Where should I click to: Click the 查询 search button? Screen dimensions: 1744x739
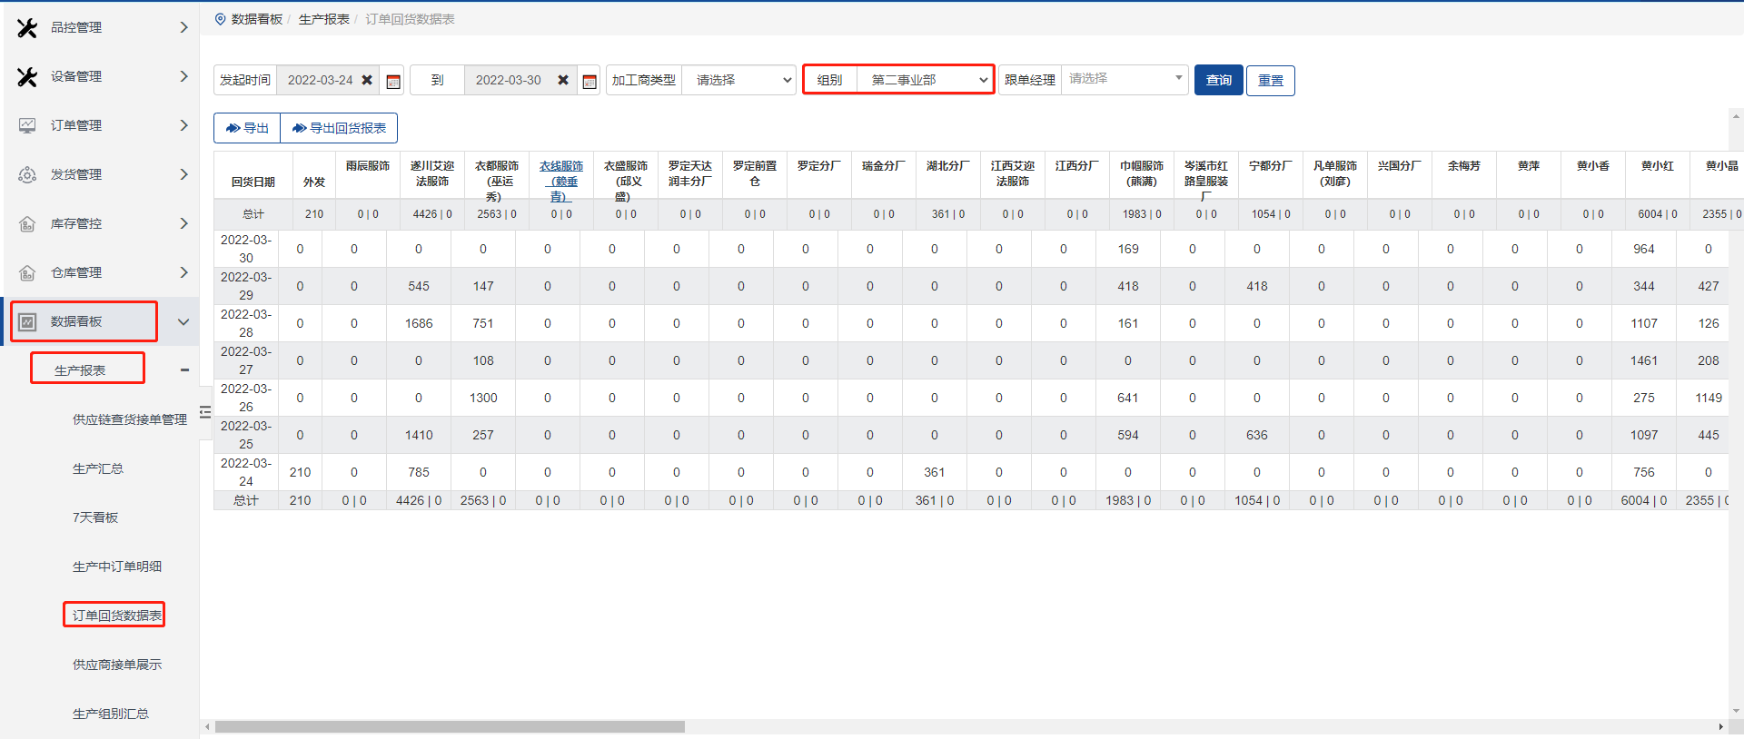(1218, 80)
